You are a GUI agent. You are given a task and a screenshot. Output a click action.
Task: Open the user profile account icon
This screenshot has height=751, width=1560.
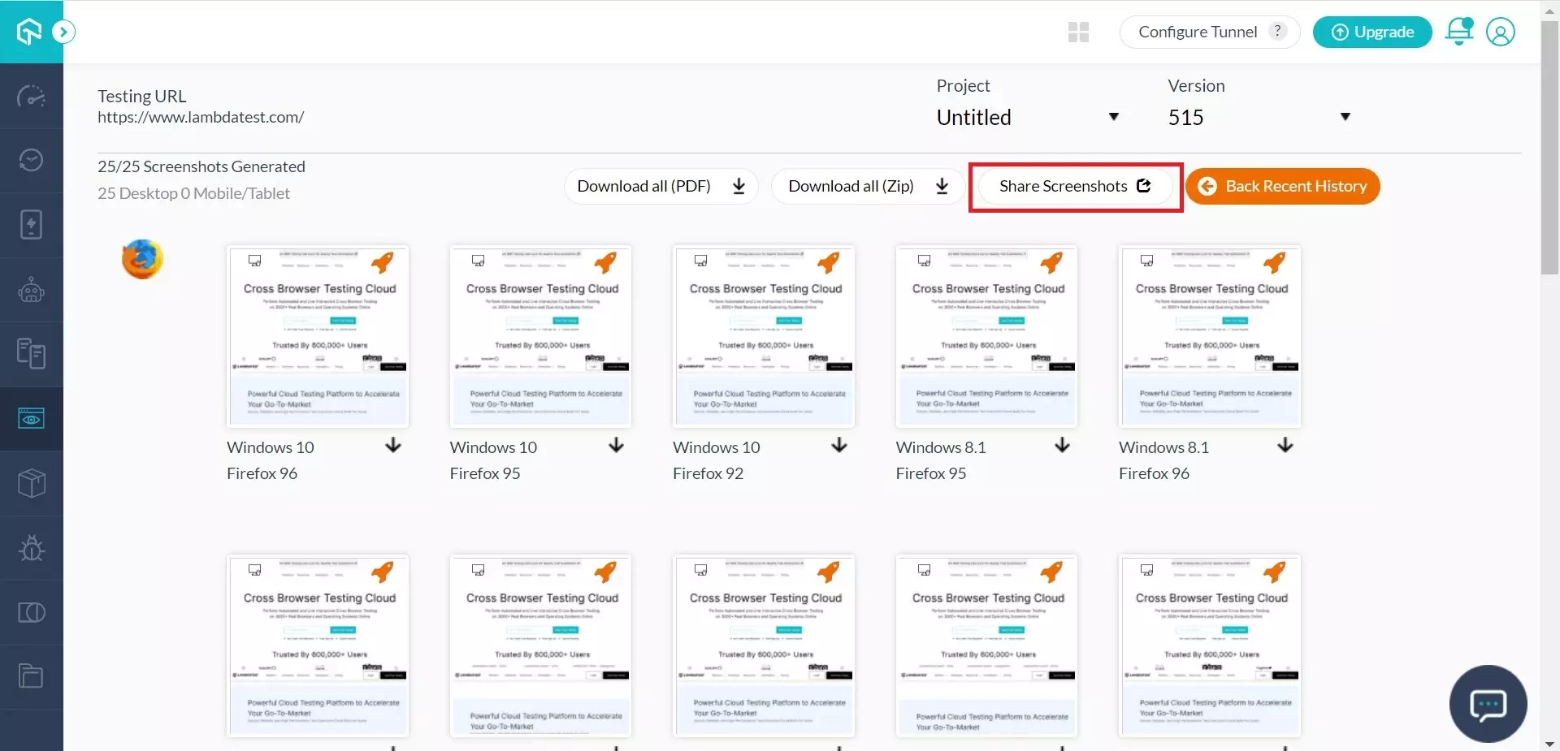click(x=1500, y=32)
